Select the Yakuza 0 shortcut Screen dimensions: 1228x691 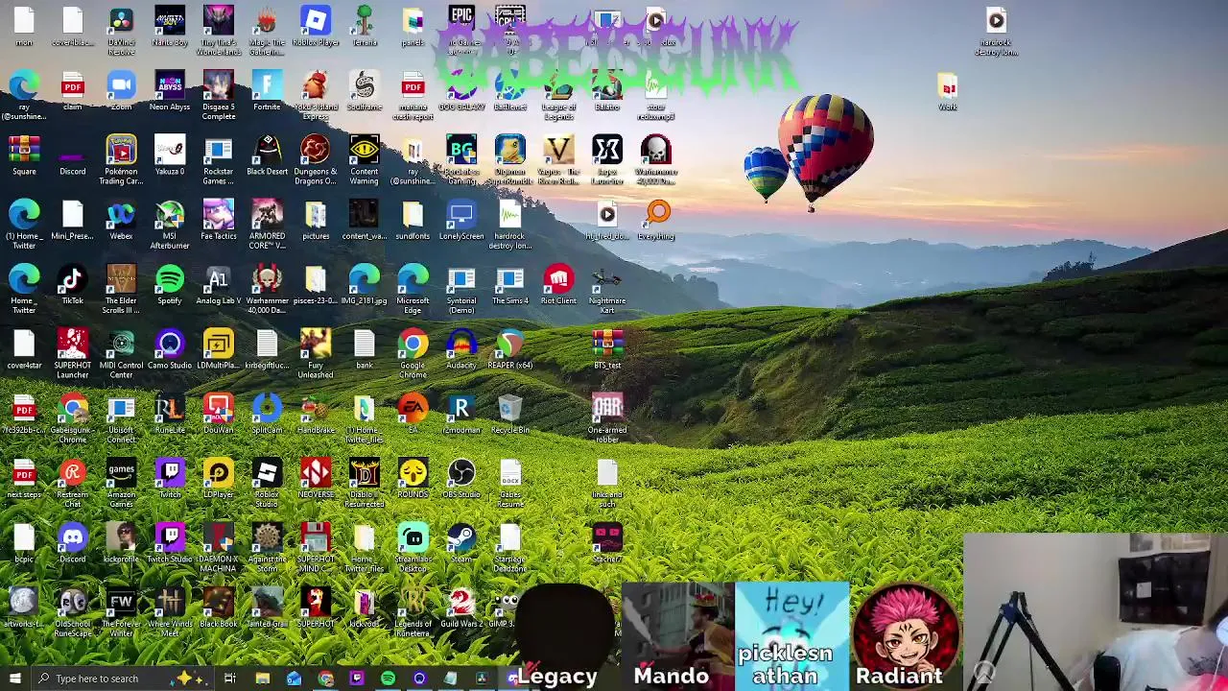(x=170, y=155)
